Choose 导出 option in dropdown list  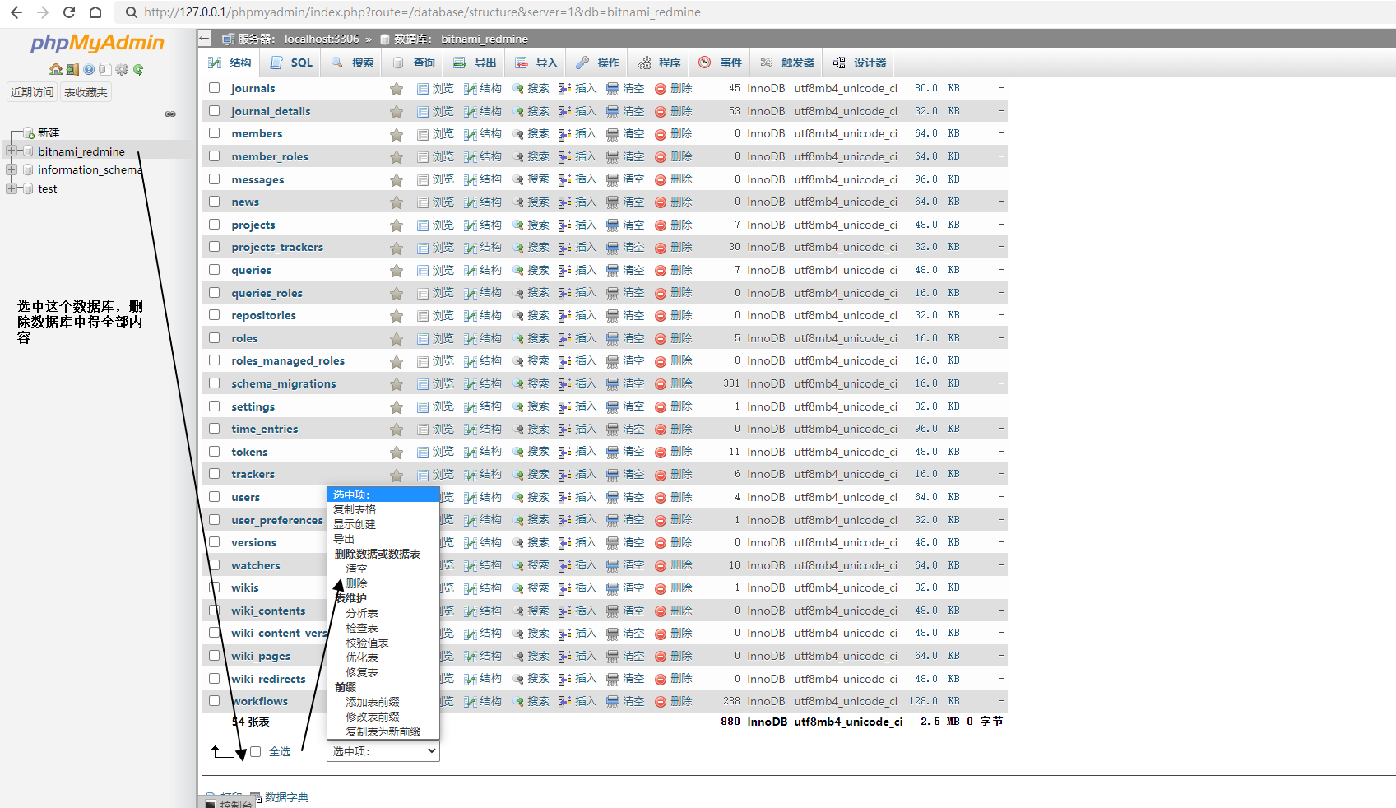point(344,539)
